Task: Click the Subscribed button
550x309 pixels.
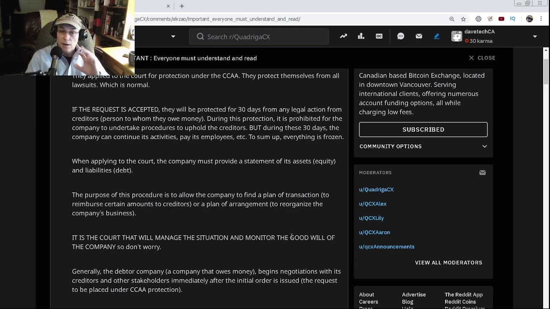Action: tap(423, 129)
